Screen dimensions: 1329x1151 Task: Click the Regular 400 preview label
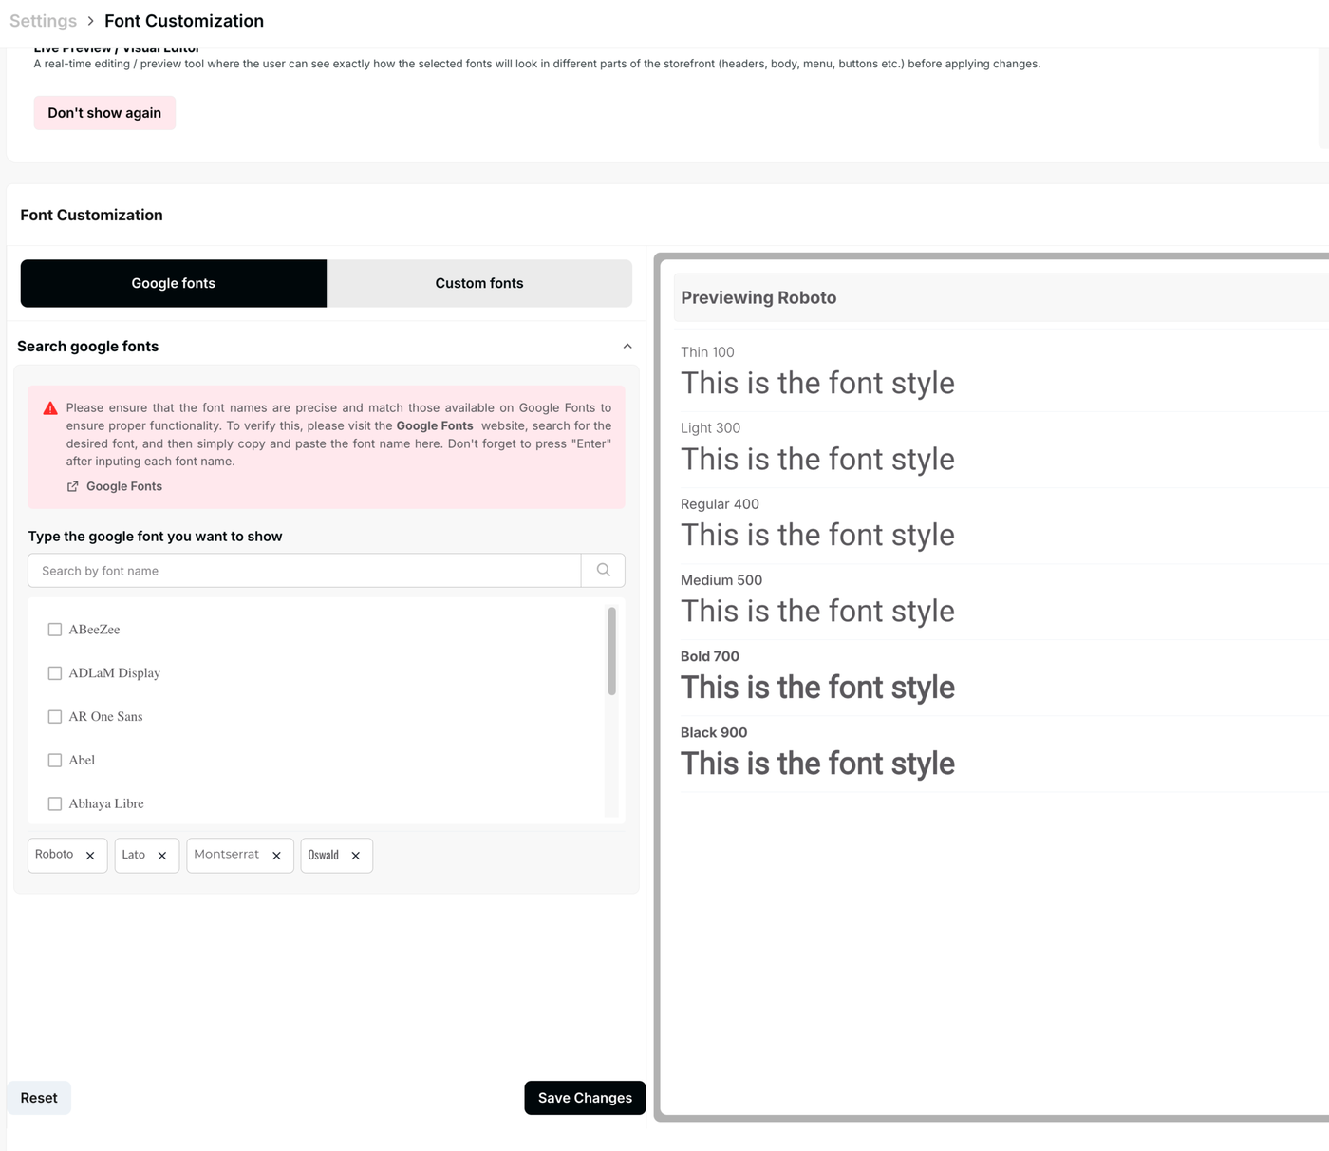pyautogui.click(x=720, y=504)
